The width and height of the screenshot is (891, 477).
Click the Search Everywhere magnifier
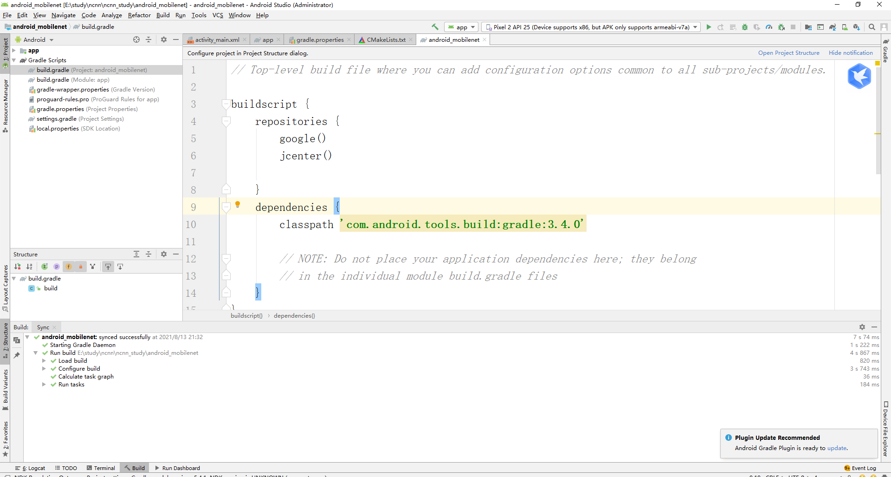point(872,27)
